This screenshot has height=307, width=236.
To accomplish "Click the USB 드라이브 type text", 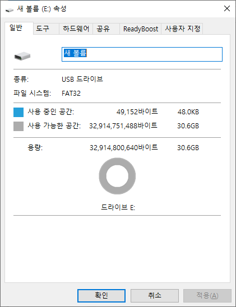I will point(82,79).
